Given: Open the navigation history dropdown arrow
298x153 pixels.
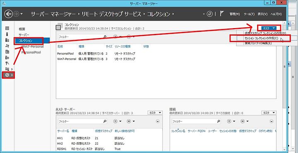Looking at the screenshot, I should (x=22, y=14).
